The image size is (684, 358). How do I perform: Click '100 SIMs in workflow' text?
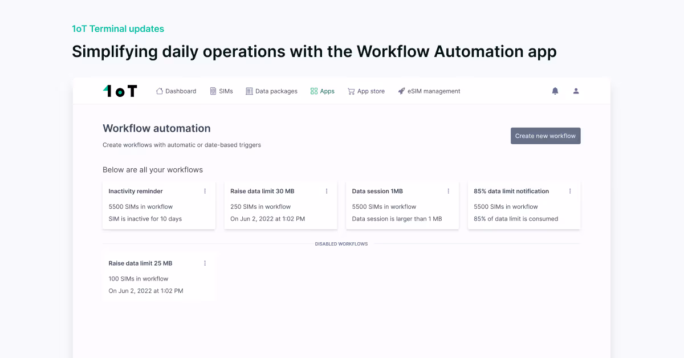pyautogui.click(x=139, y=279)
